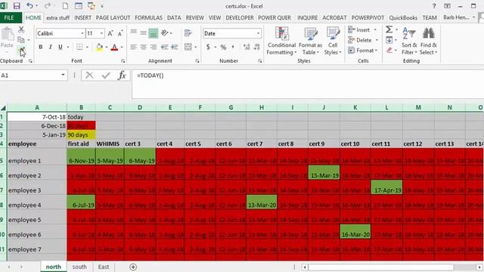Click the Save icon in quick access toolbar
The image size is (484, 272).
tap(17, 5)
